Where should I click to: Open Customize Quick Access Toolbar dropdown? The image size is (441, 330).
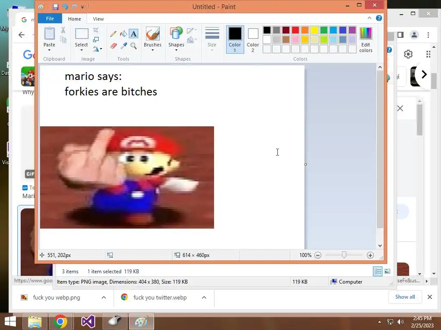(x=82, y=7)
